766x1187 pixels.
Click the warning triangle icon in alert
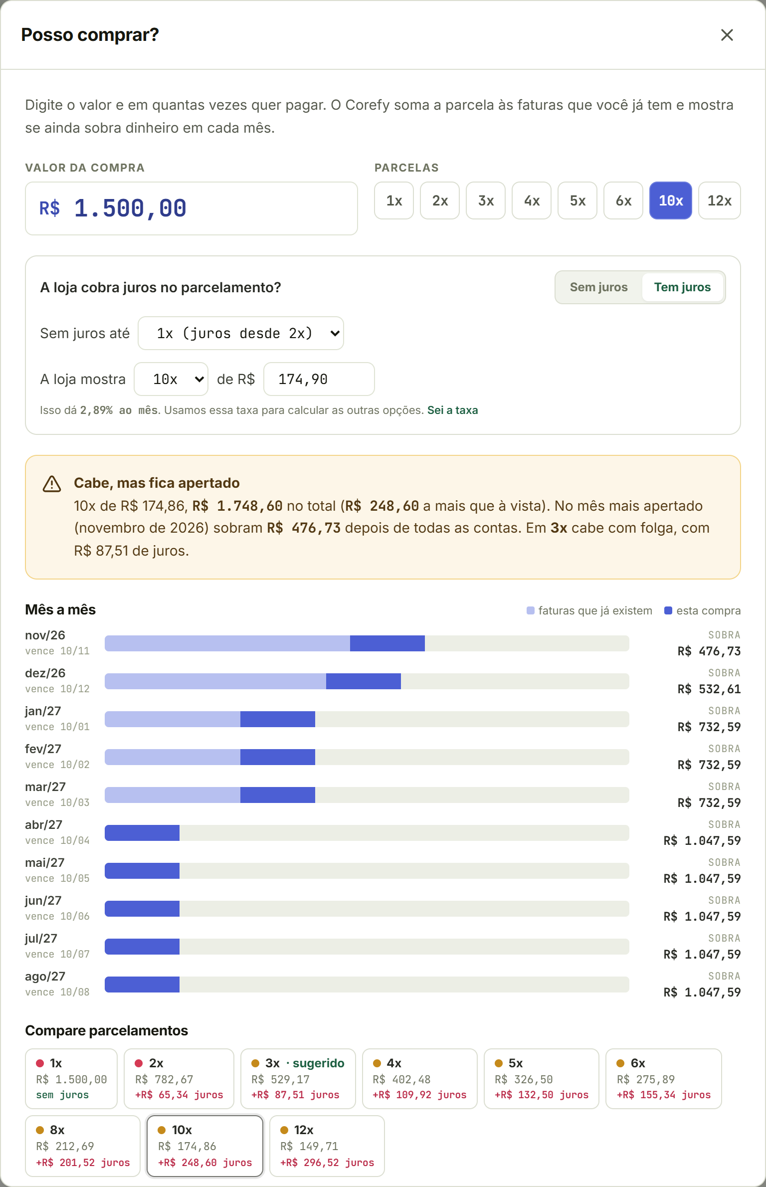tap(52, 484)
